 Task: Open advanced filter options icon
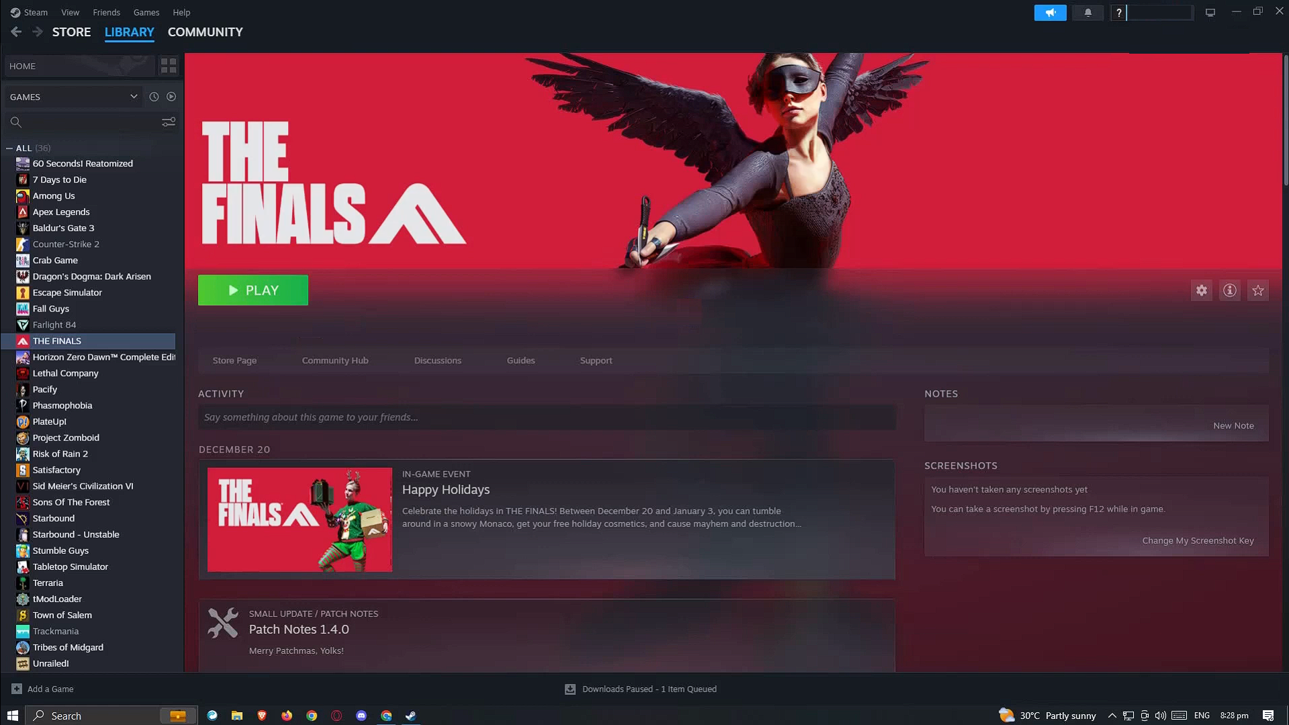[169, 122]
